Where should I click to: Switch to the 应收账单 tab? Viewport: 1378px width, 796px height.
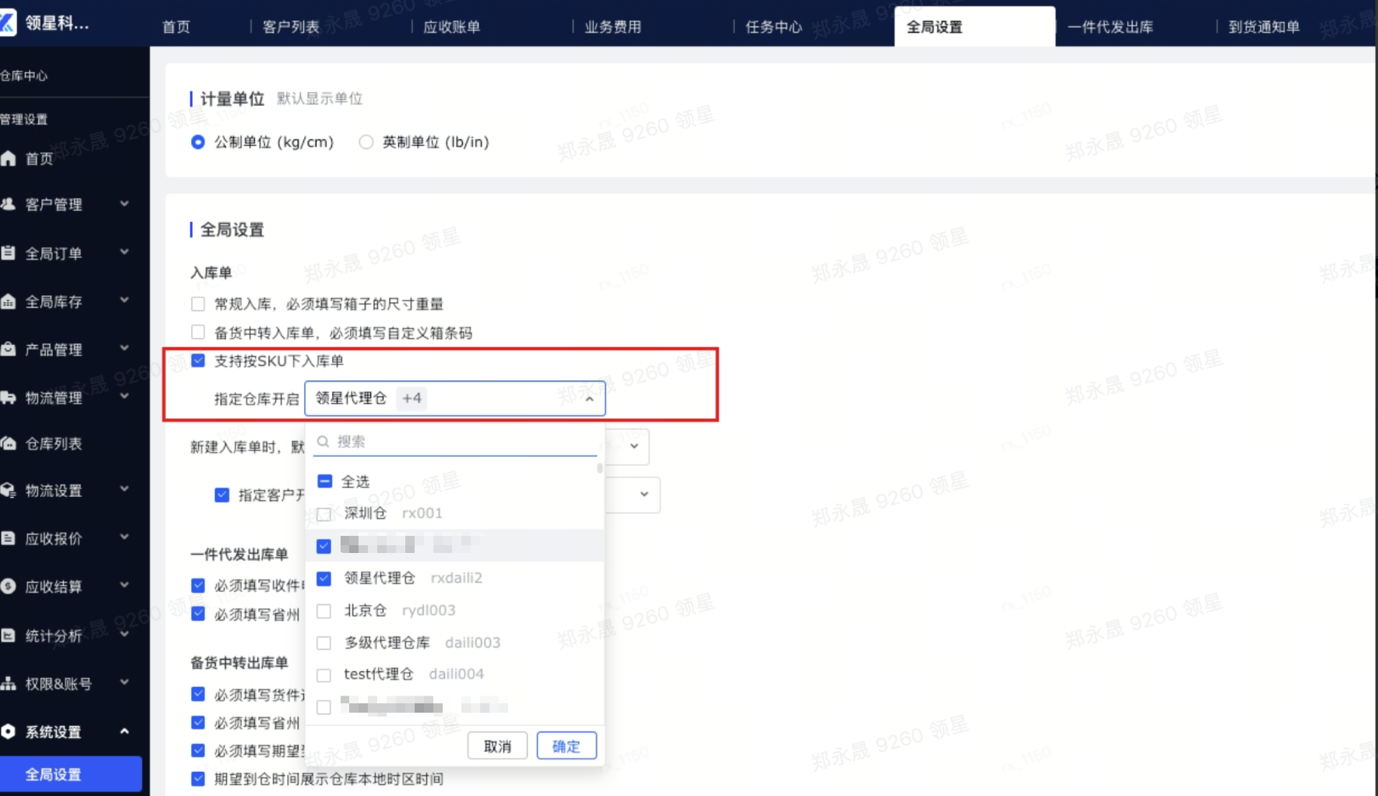[451, 26]
